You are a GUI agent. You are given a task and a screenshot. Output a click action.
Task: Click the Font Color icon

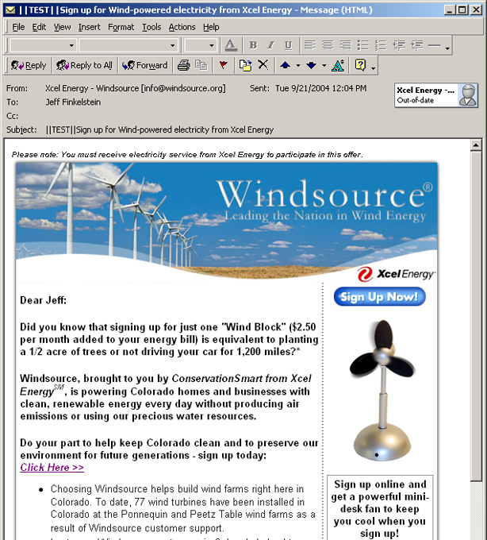click(x=231, y=45)
